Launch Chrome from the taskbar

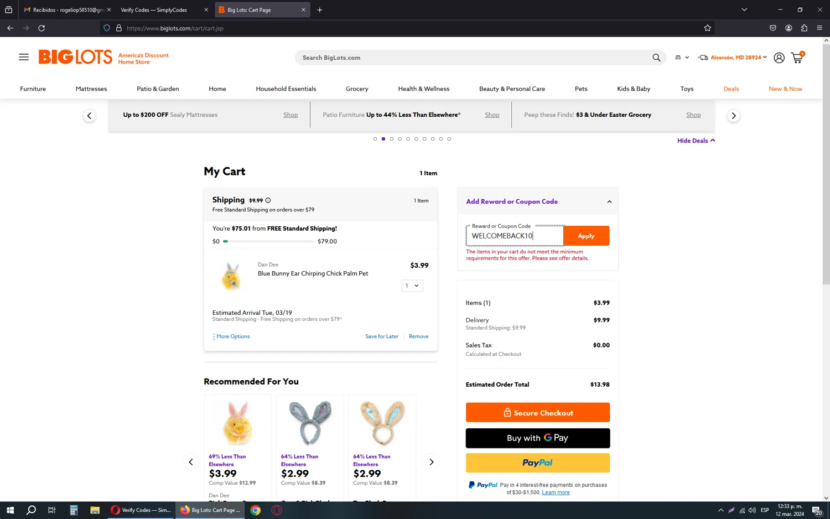pos(256,510)
